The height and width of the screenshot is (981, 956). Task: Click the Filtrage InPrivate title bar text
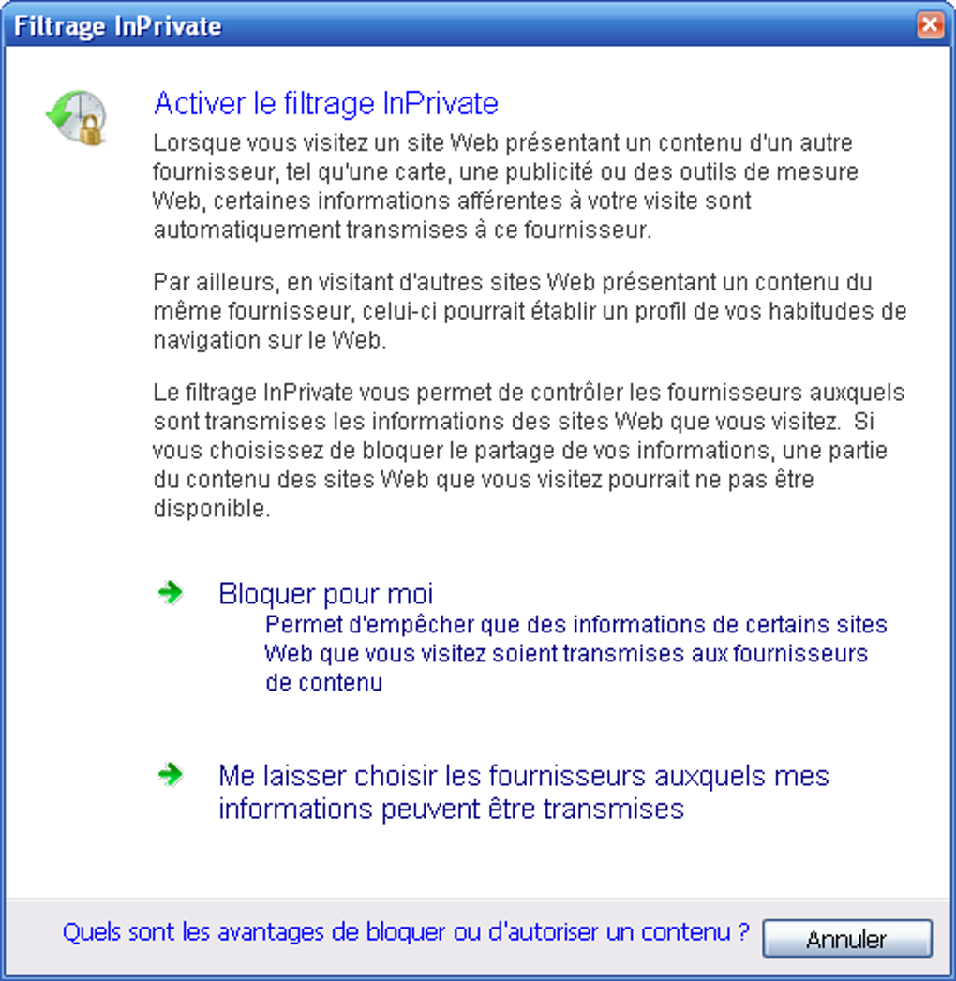[117, 26]
